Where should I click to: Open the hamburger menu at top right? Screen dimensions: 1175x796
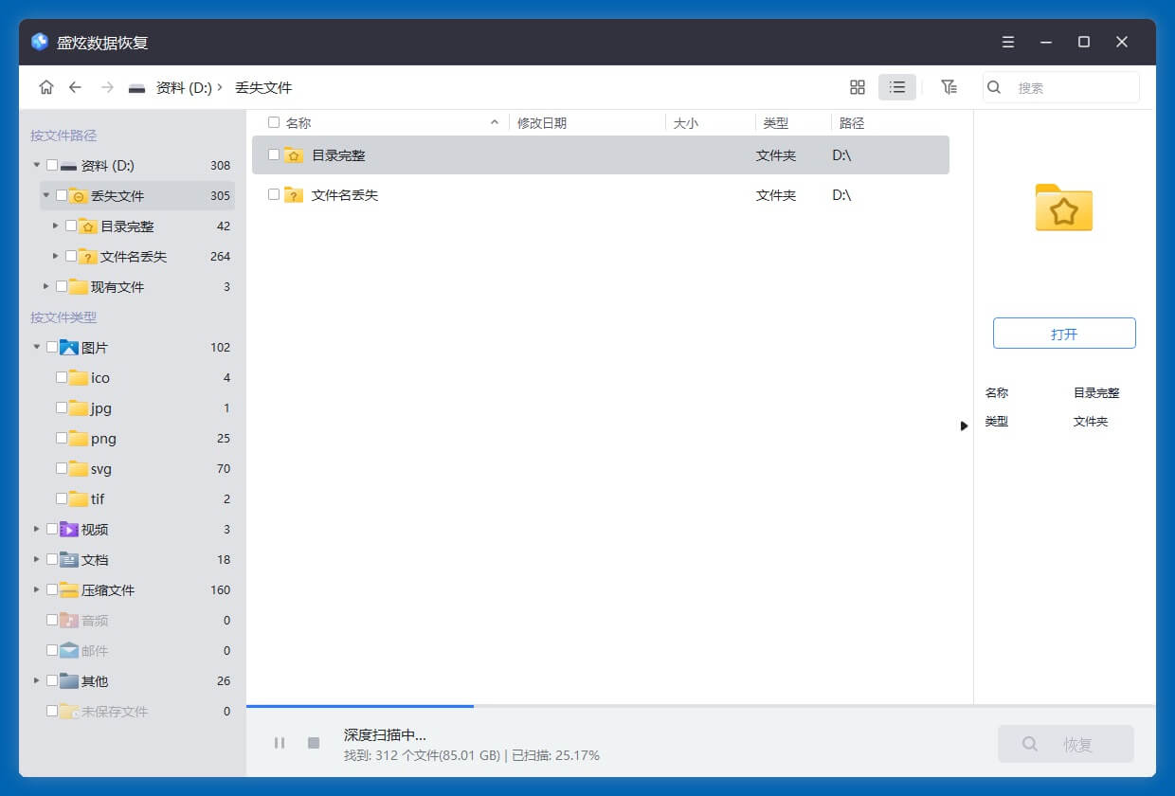[1007, 42]
